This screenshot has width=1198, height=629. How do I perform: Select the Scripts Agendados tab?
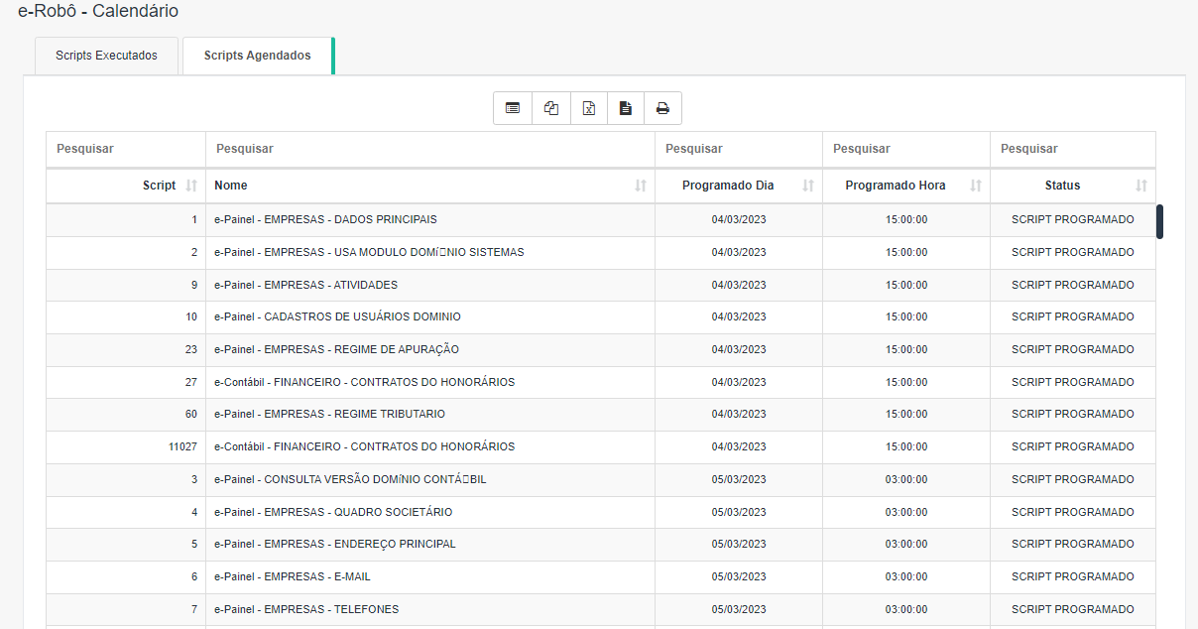pyautogui.click(x=258, y=56)
